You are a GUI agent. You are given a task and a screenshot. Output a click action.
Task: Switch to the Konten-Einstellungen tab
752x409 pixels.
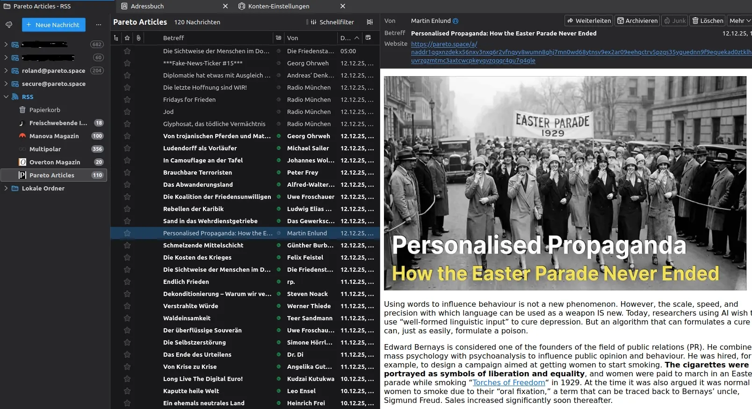pos(278,6)
